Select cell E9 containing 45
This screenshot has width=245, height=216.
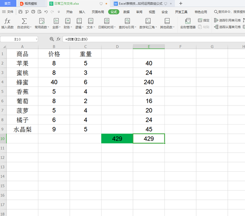pos(149,129)
